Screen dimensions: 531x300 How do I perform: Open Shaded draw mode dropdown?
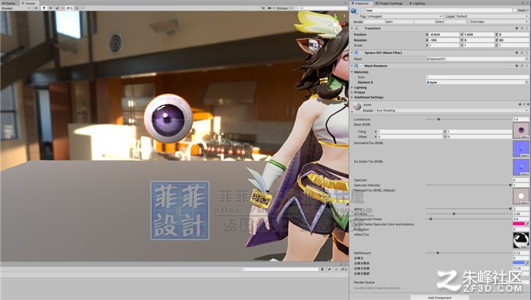point(16,8)
